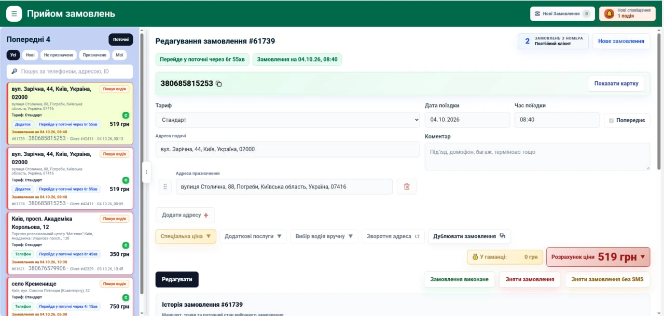
Task: Click the Додати адресу button
Action: pyautogui.click(x=185, y=215)
